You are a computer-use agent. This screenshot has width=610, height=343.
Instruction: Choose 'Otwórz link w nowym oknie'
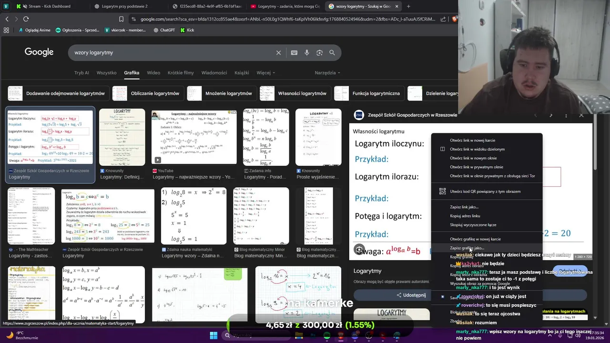[487, 158]
